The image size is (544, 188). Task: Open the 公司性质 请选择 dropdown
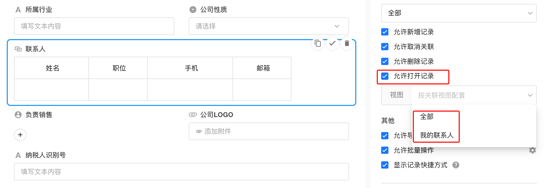(x=269, y=26)
